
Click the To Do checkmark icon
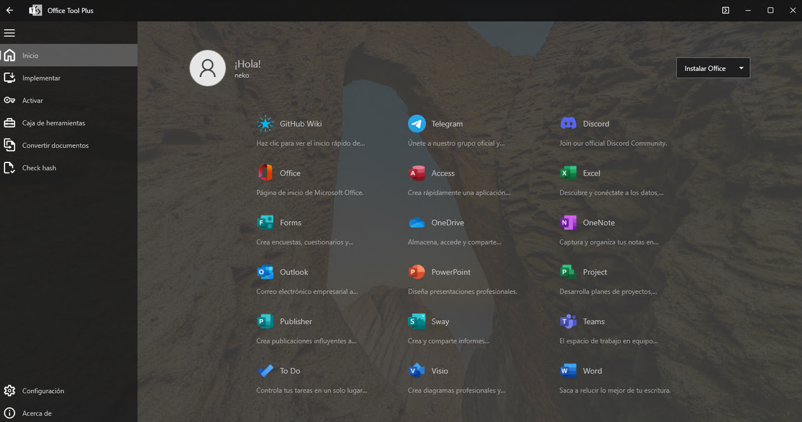(266, 371)
